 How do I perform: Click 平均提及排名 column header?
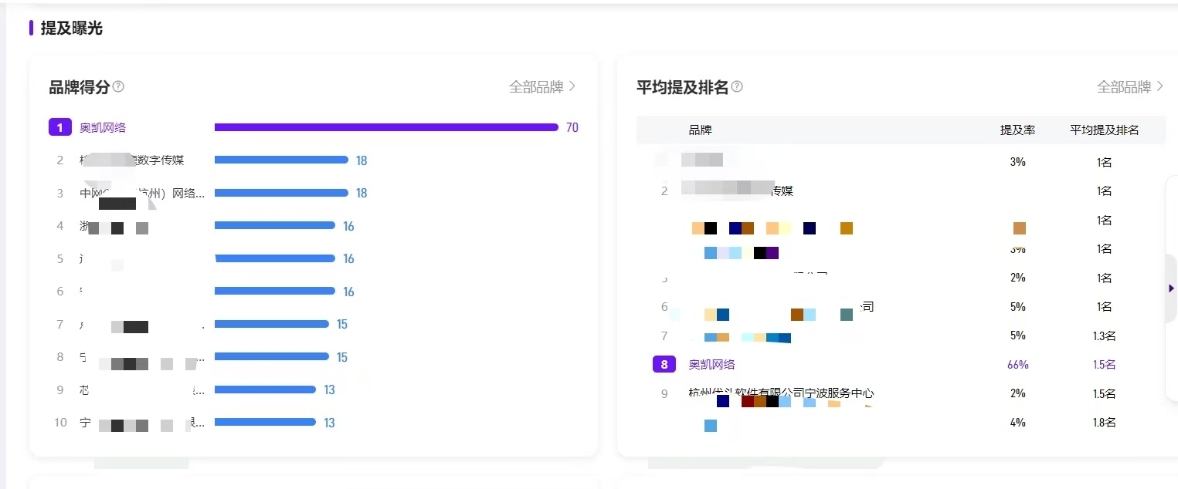[x=1105, y=130]
